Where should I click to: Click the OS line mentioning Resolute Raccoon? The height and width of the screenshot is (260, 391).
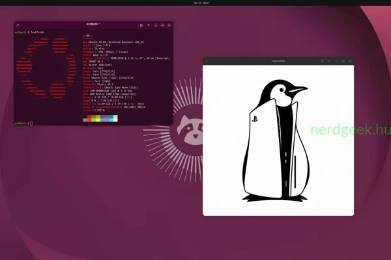113,42
